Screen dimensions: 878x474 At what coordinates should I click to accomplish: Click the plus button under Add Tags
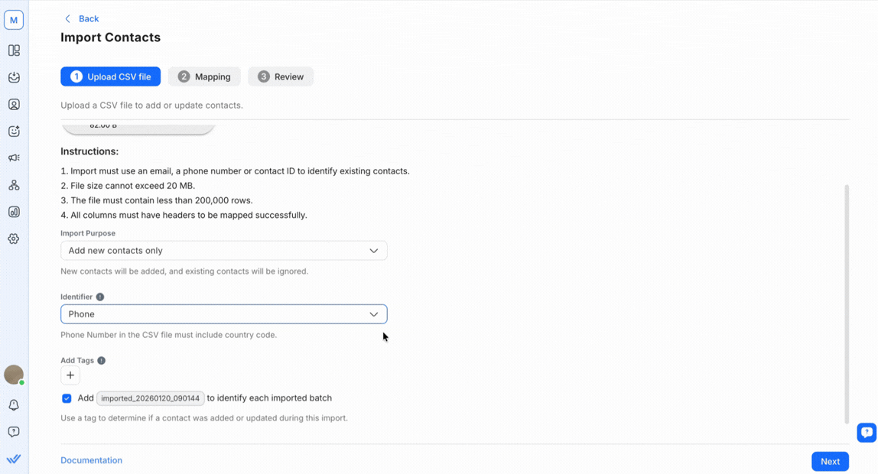point(70,375)
